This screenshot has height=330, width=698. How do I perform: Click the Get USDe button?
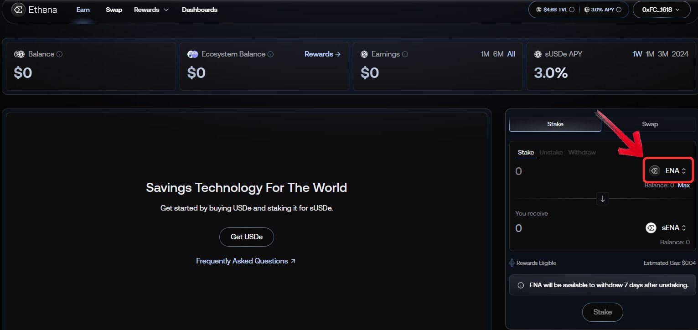[247, 237]
